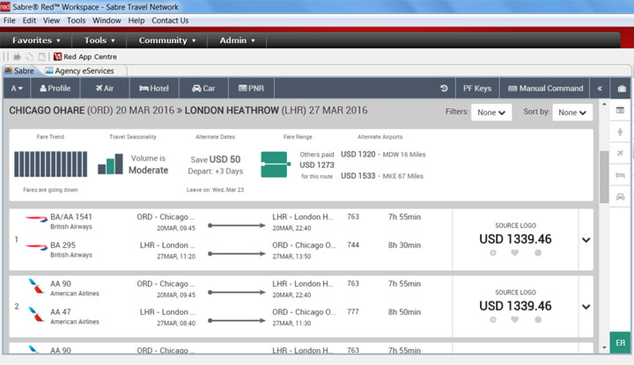Click the traveler person icon in right sidebar
This screenshot has width=634, height=365.
[620, 132]
